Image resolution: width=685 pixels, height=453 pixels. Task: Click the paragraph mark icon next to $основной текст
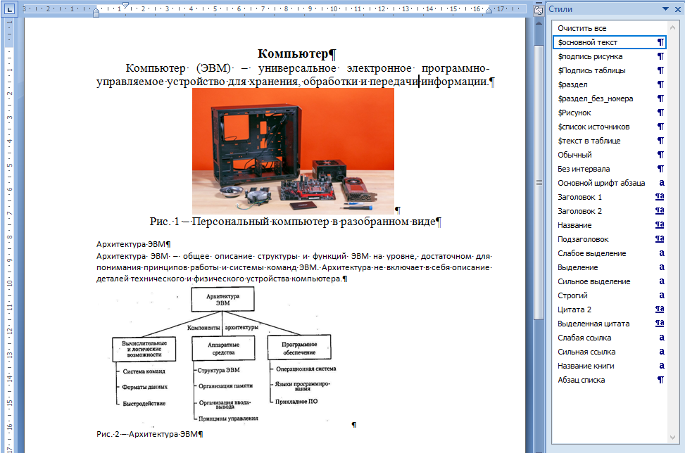(660, 42)
